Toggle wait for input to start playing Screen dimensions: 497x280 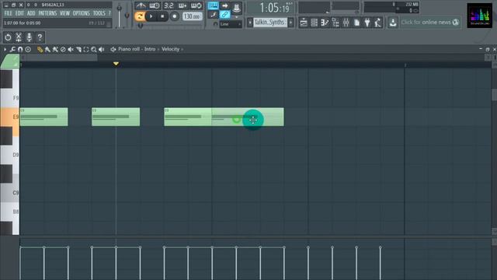tap(155, 5)
